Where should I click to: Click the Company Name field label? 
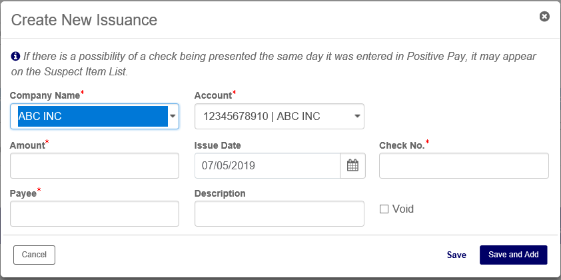pos(45,96)
